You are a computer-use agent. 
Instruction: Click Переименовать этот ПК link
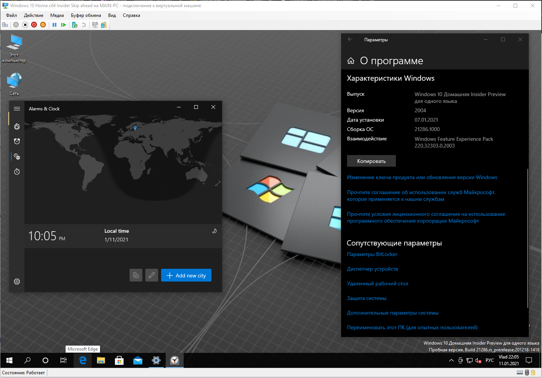click(412, 327)
